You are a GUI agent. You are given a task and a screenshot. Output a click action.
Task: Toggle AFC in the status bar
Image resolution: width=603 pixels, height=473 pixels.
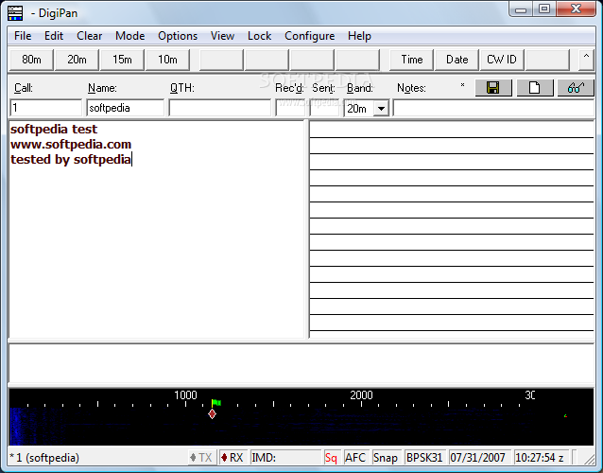pyautogui.click(x=355, y=458)
